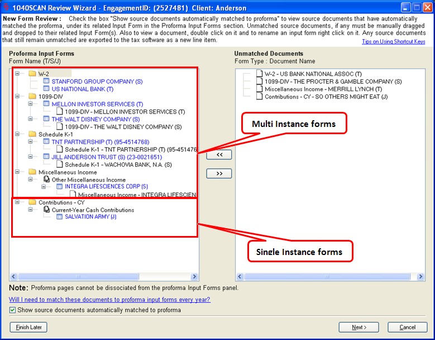The width and height of the screenshot is (435, 340).
Task: Click document icon of Schedule K-1 - WACHOVIA BANK
Action: click(59, 164)
